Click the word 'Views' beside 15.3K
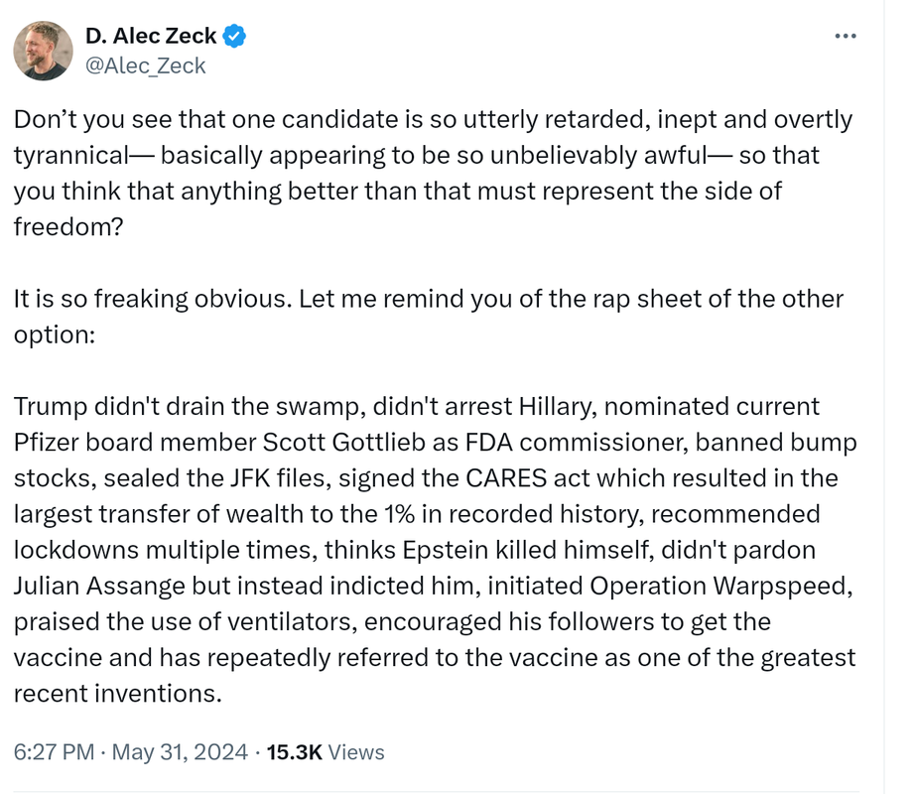Image resolution: width=914 pixels, height=794 pixels. click(x=356, y=752)
